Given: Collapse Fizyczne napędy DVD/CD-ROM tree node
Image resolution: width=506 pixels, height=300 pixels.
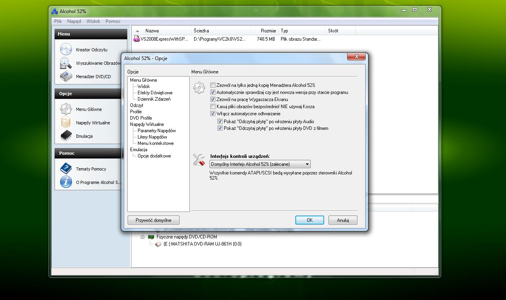Looking at the screenshot, I should [143, 237].
